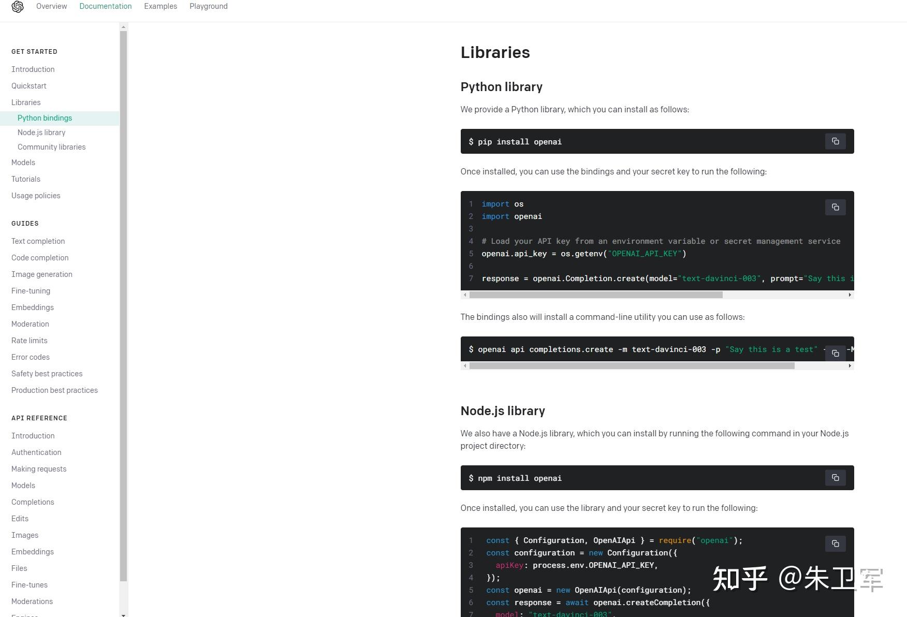The image size is (907, 617).
Task: Open the Text completion guide
Action: pyautogui.click(x=38, y=241)
